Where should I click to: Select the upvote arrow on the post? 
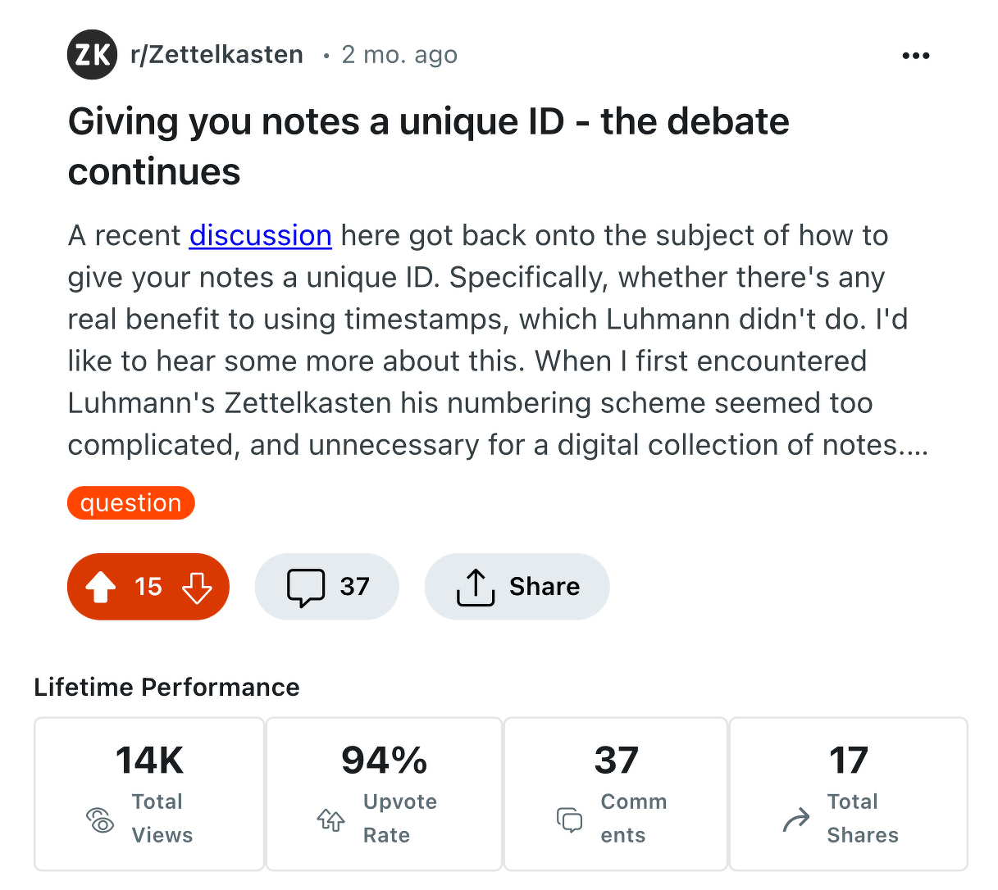(x=100, y=586)
